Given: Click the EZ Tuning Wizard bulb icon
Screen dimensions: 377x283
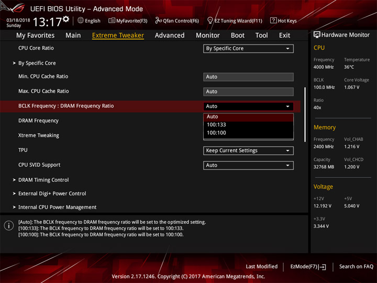Looking at the screenshot, I should tap(210, 20).
